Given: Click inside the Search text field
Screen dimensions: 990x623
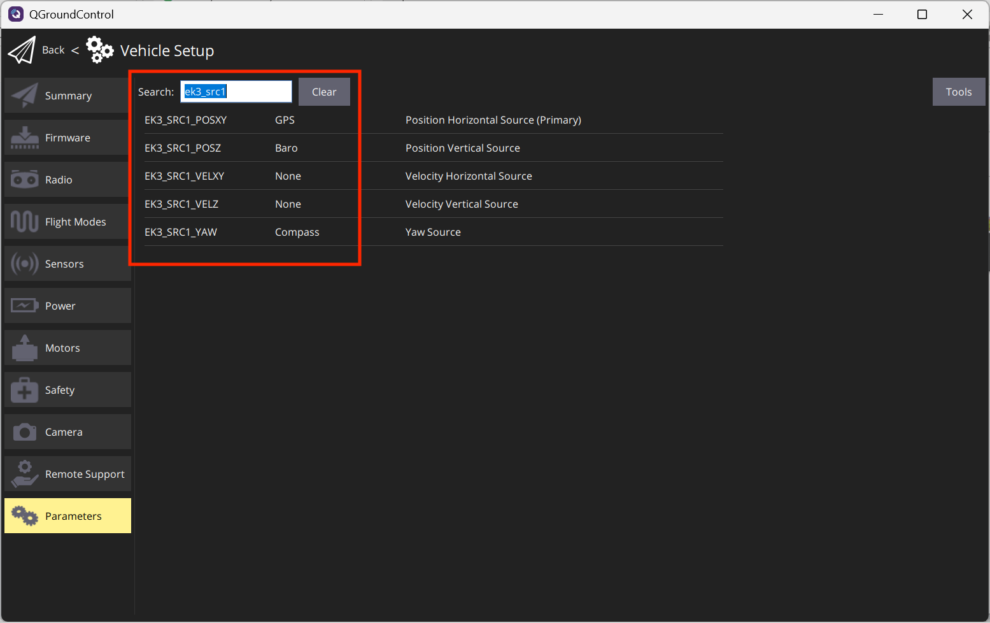Looking at the screenshot, I should pos(236,92).
